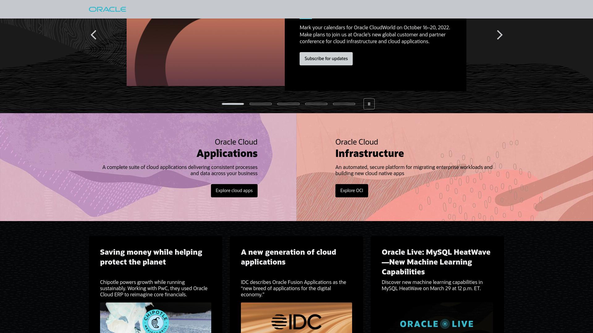Screen dimensions: 593x333
Task: Click 'An automated, secure platform' description
Action: coord(414,170)
